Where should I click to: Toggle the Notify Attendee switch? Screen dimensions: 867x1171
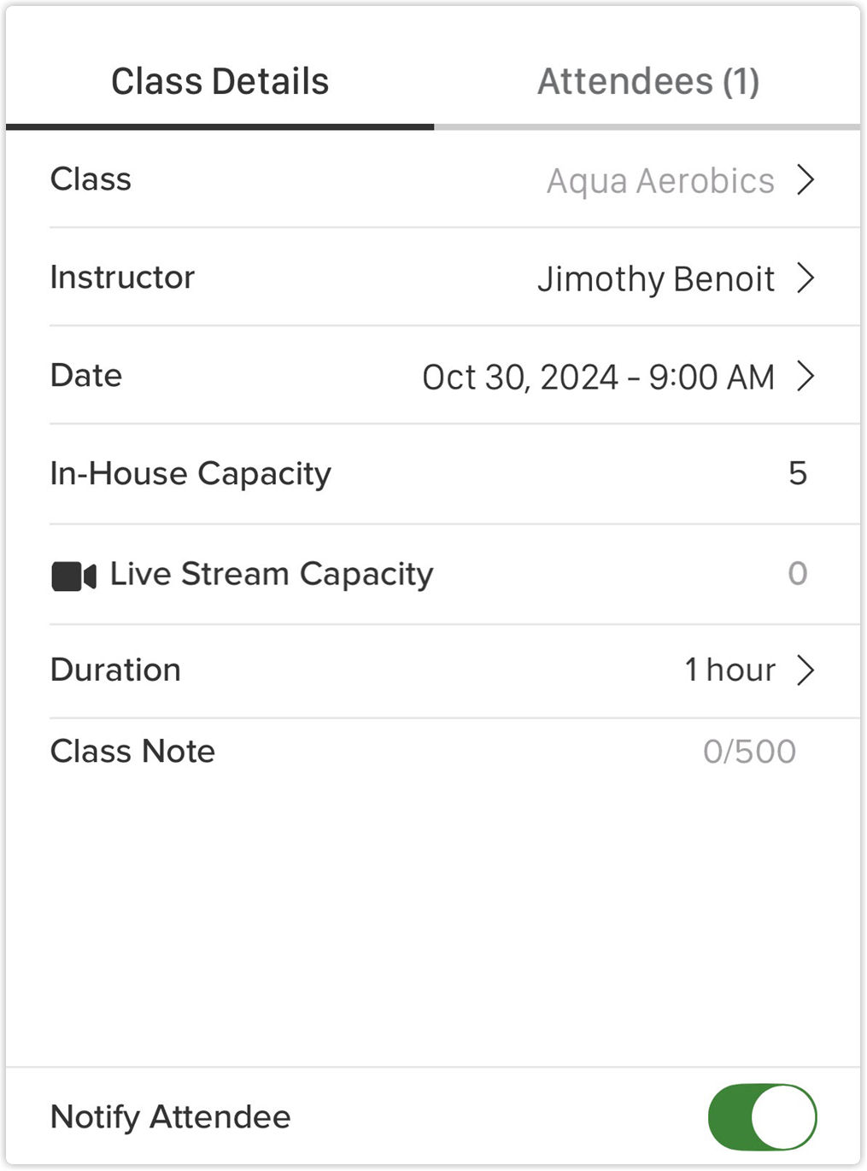tap(762, 1117)
